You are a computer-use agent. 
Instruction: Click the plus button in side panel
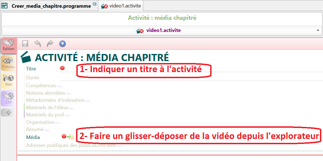(x=9, y=113)
